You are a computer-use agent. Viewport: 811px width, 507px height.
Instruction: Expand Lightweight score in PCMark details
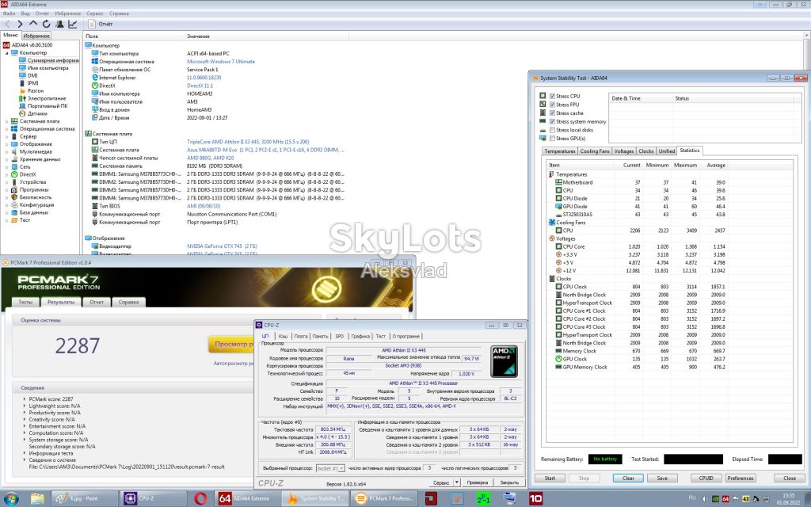point(25,406)
